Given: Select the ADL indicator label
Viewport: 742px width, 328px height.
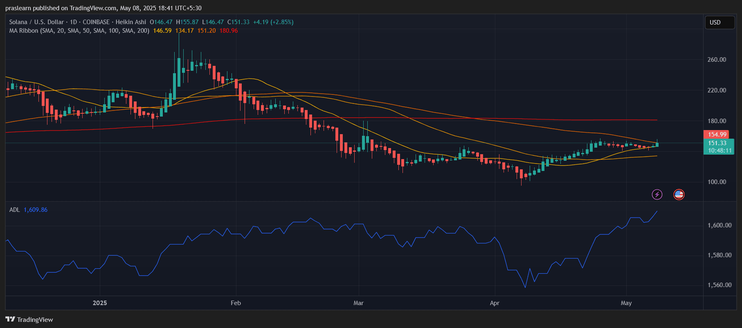Looking at the screenshot, I should (14, 210).
